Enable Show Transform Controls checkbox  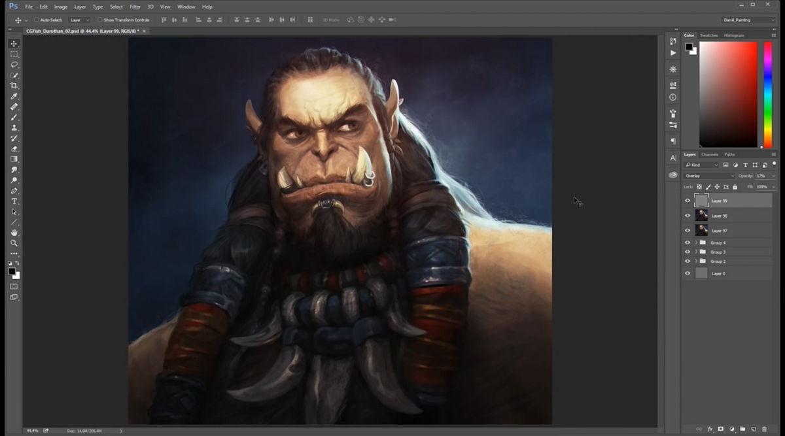[x=99, y=20]
